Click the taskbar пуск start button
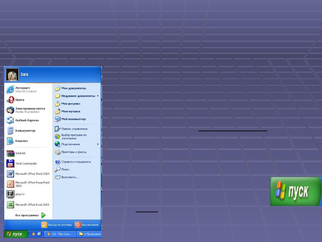Screen dimensions: 322x242 (x=16, y=234)
